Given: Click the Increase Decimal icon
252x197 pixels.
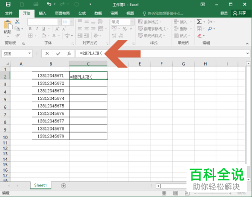Looking at the screenshot, I should (114, 36).
